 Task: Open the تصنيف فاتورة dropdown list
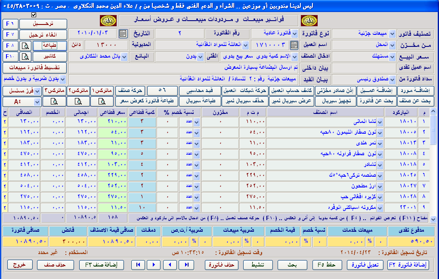pos(392,33)
